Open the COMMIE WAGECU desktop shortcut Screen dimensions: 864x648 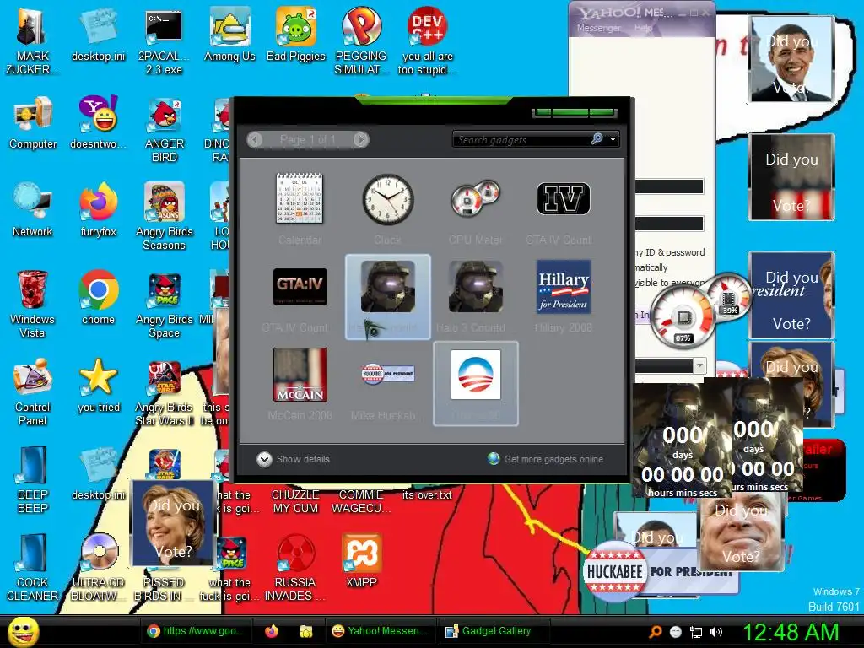coord(361,501)
